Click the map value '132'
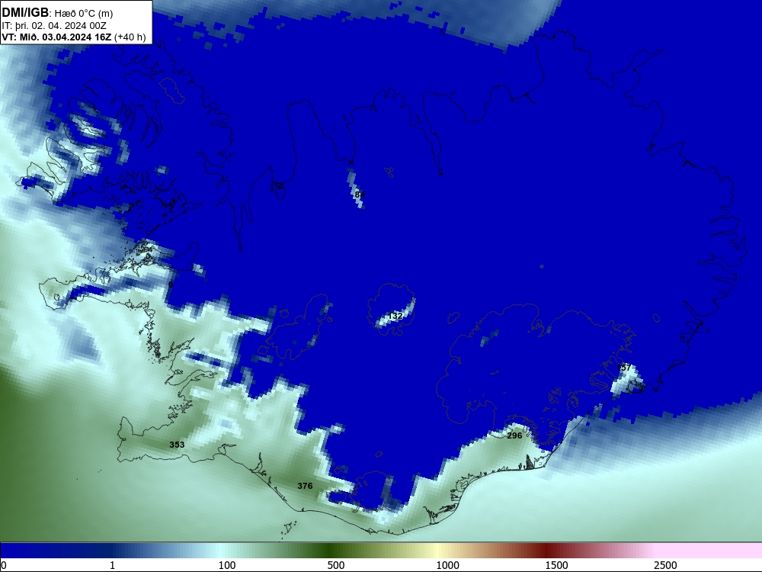Viewport: 762px width, 572px height. click(395, 316)
